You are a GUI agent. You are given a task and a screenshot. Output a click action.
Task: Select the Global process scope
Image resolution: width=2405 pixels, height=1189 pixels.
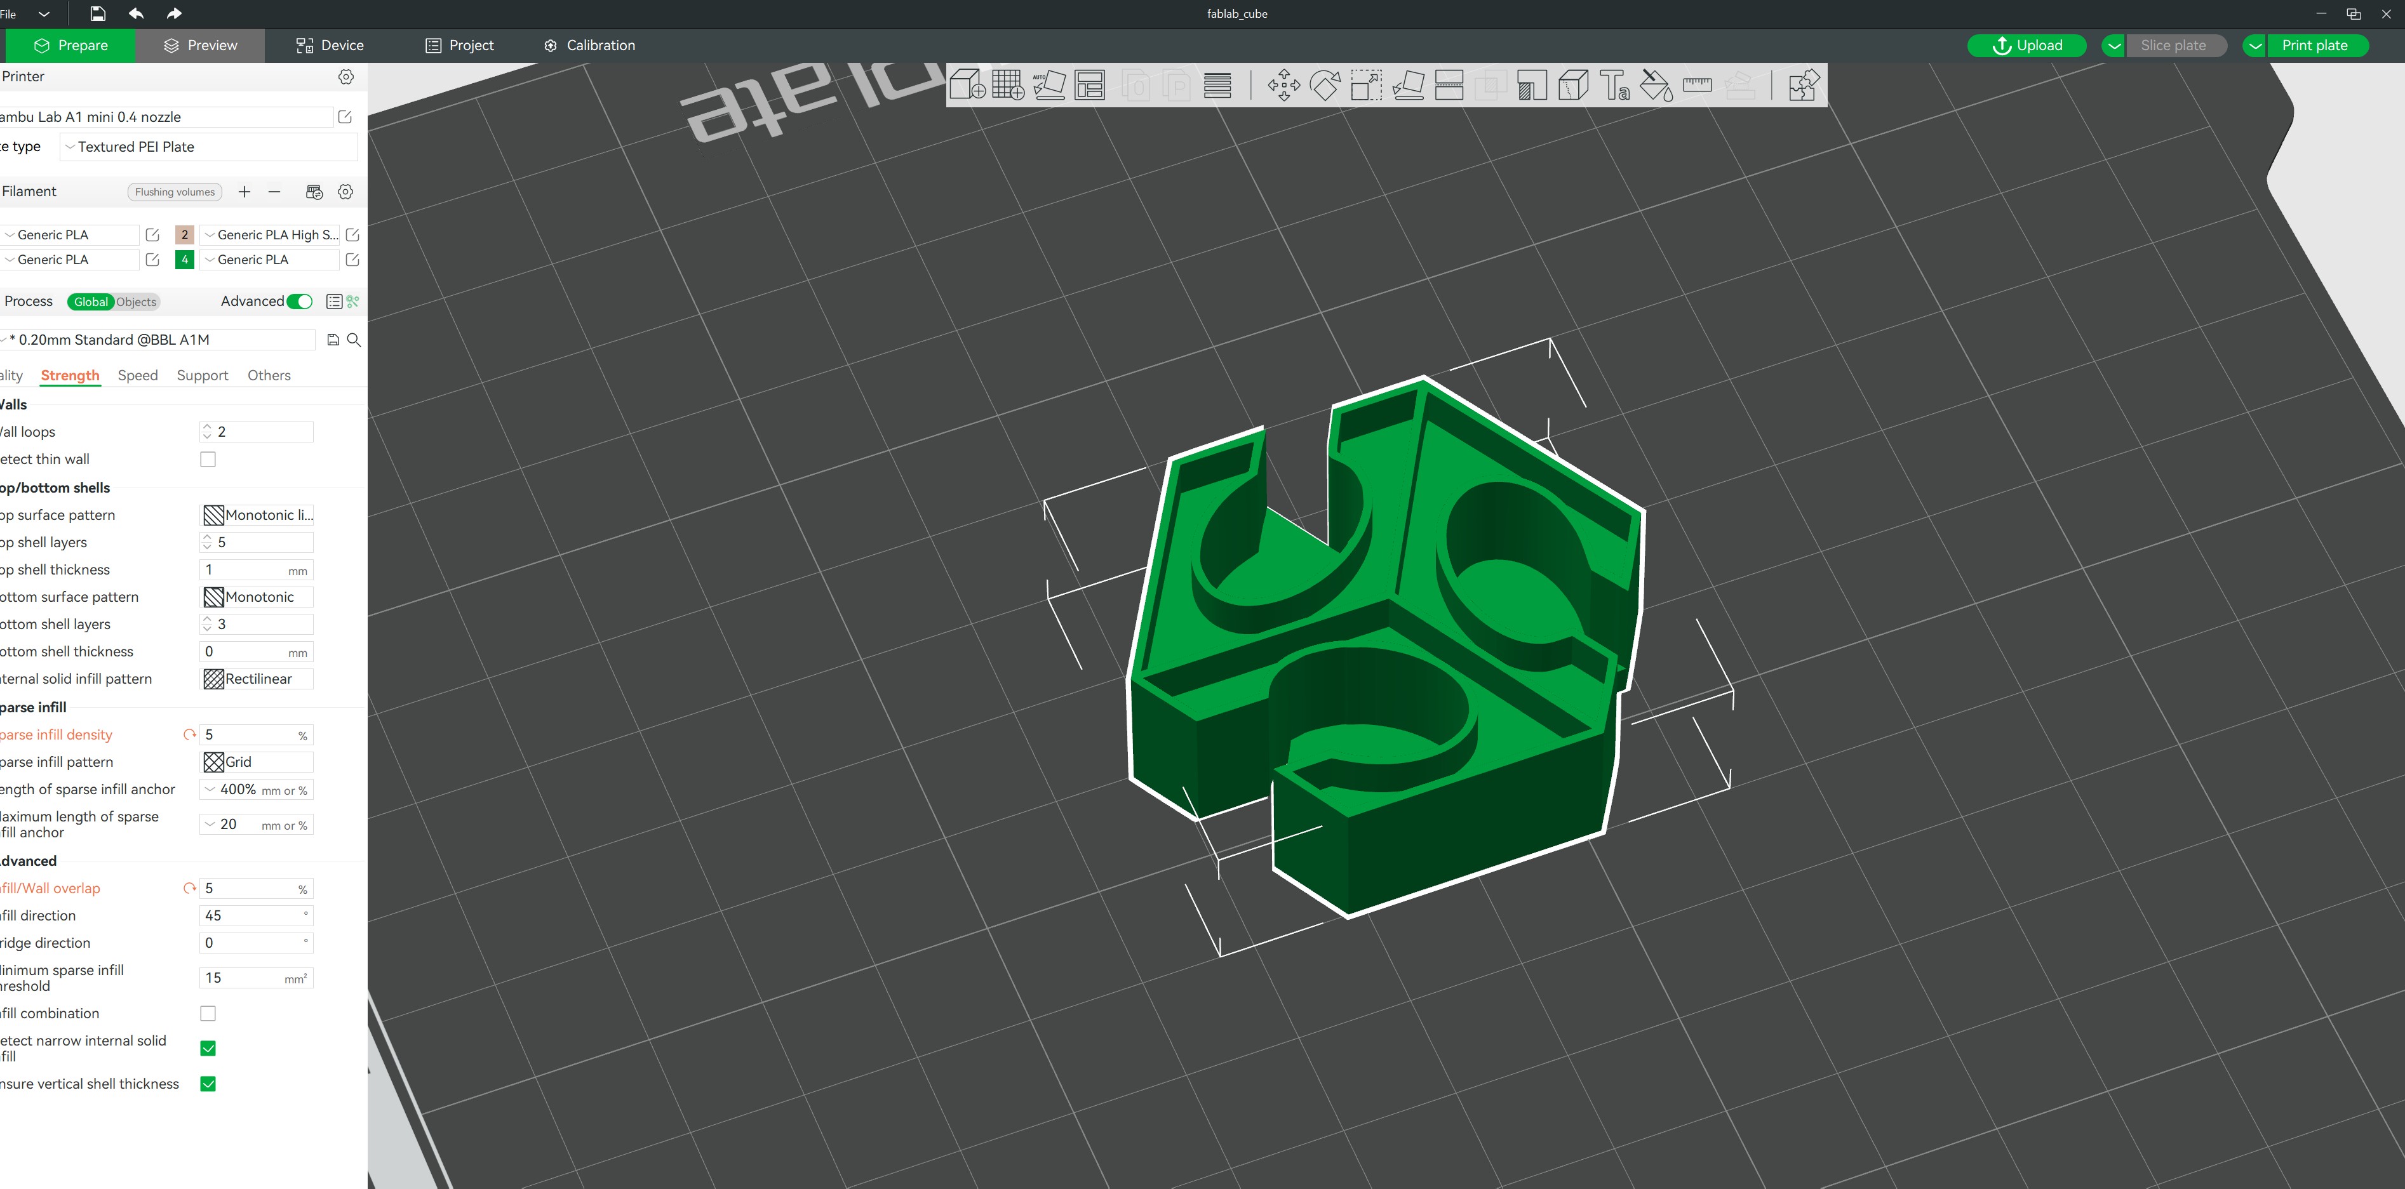click(91, 302)
